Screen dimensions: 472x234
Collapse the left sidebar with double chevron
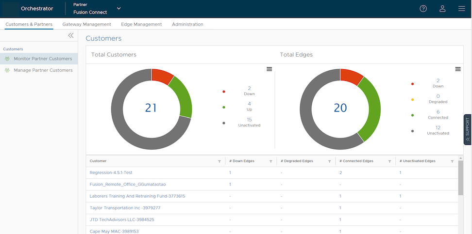(x=71, y=35)
